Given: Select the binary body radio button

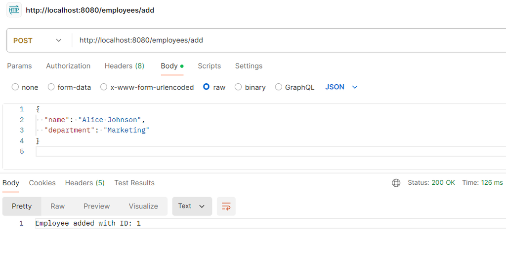Looking at the screenshot, I should coord(238,87).
